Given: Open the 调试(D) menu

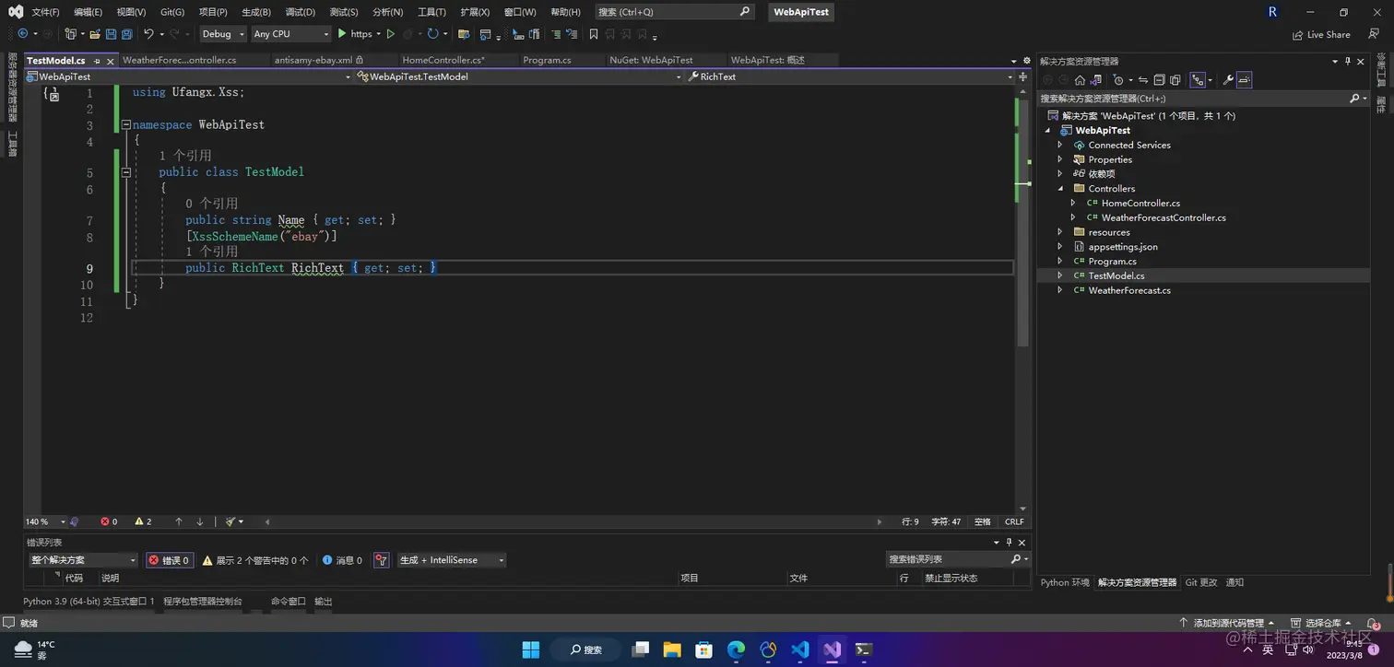Looking at the screenshot, I should [x=300, y=12].
